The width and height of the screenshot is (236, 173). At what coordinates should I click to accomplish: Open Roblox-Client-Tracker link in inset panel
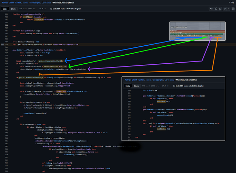(x=135, y=80)
